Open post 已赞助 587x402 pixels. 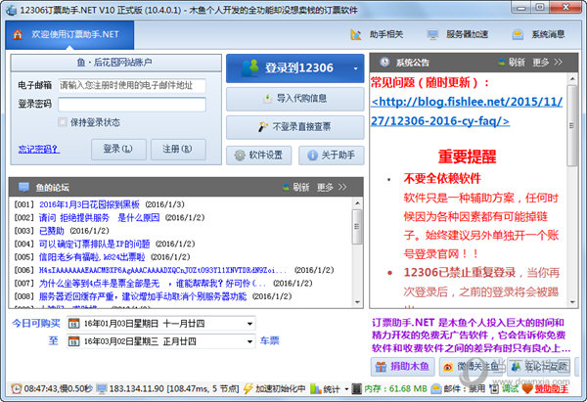(52, 231)
